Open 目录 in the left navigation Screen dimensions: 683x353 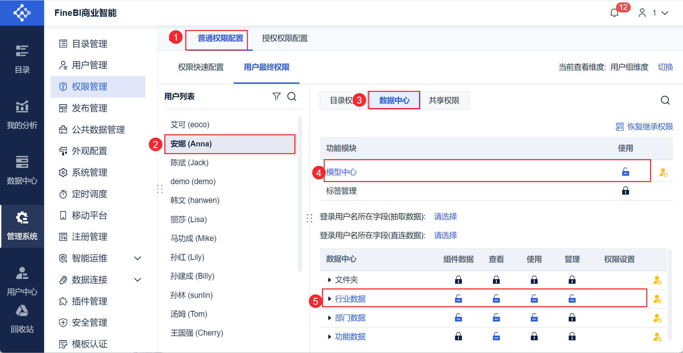point(22,59)
